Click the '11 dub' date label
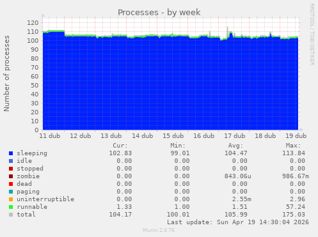 (x=50, y=136)
